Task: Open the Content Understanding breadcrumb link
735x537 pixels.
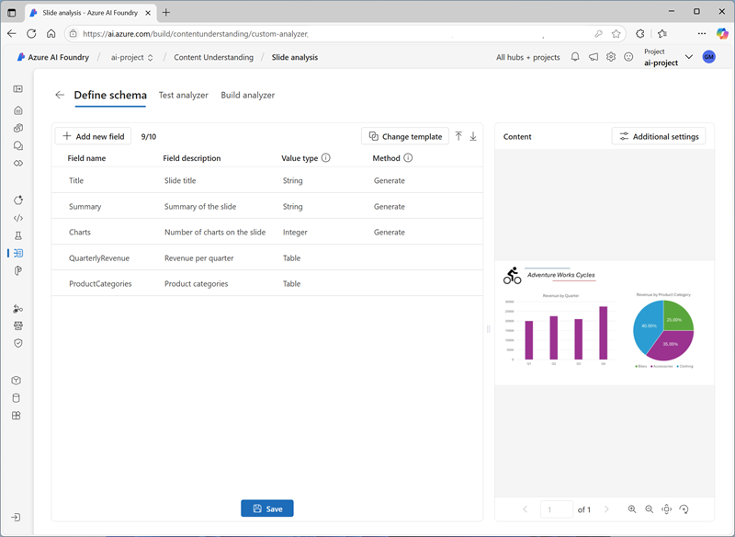Action: click(x=214, y=57)
